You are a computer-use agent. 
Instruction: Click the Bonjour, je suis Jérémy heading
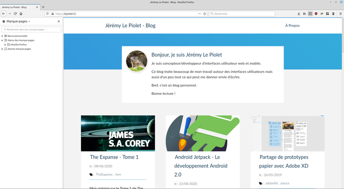tap(187, 55)
